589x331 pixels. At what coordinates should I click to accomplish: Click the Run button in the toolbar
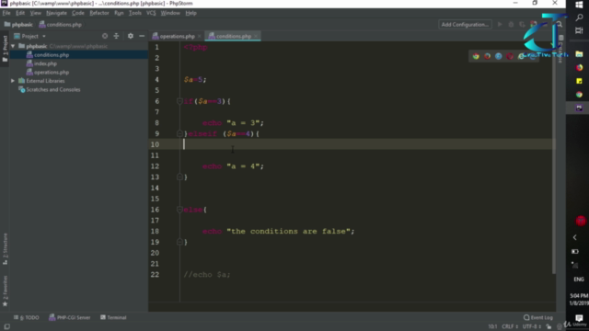pyautogui.click(x=500, y=25)
